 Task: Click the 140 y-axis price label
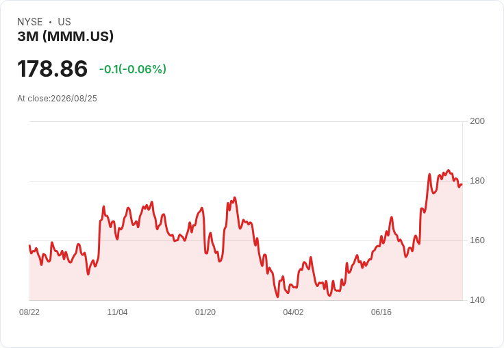tap(477, 300)
